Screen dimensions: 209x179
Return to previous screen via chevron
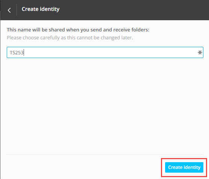9,10
